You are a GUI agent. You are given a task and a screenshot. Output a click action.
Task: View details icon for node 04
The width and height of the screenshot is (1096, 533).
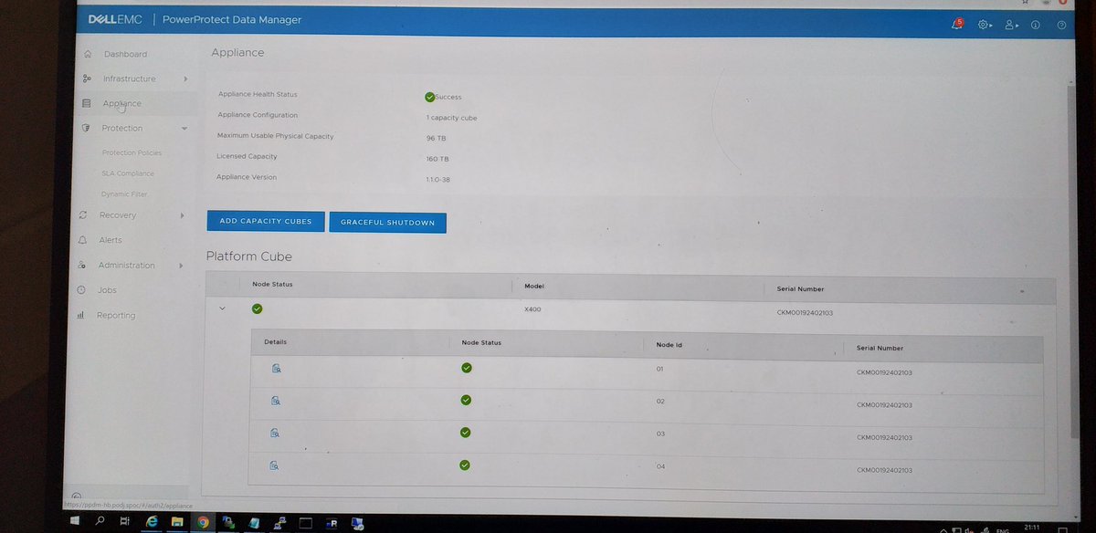click(274, 465)
